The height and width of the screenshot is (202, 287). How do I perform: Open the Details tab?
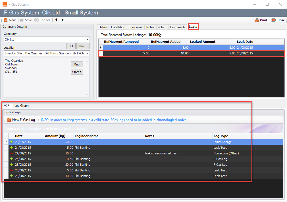point(103,27)
